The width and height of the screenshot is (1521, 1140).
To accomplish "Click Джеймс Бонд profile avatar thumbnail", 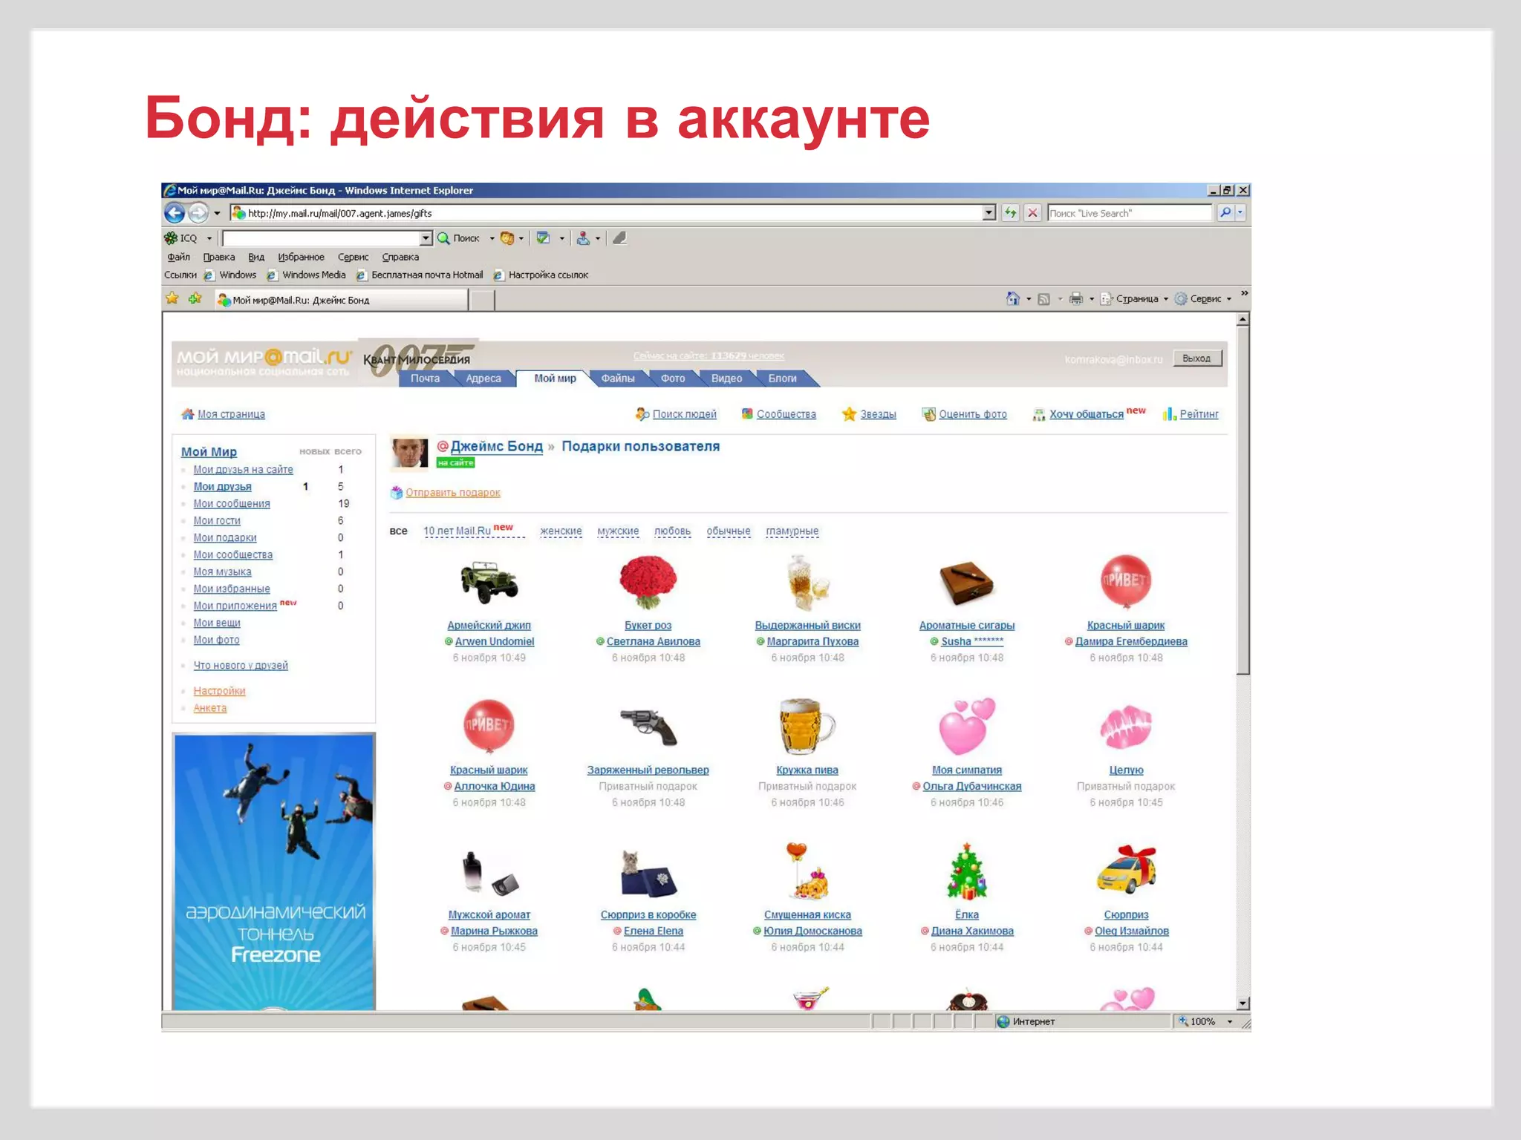I will [x=409, y=453].
